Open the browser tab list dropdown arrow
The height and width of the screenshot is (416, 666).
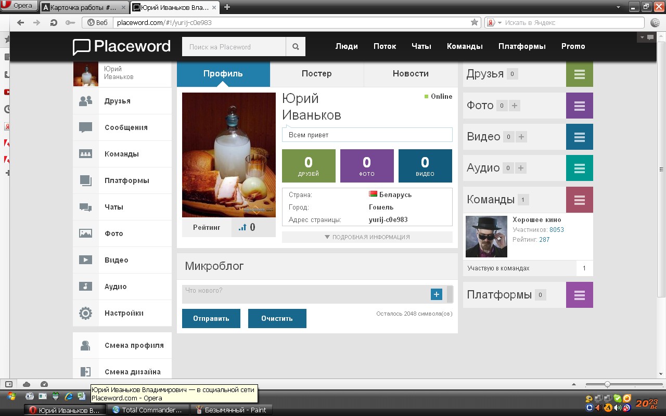(618, 7)
